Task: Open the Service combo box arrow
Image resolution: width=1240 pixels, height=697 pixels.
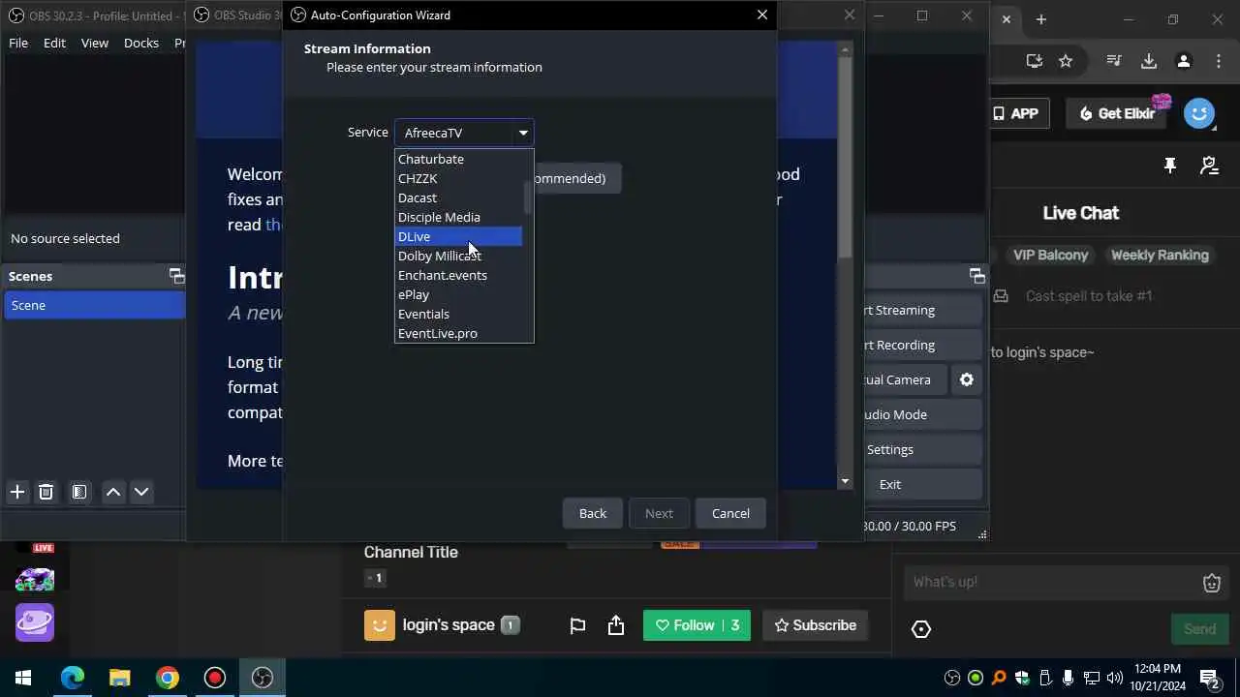Action: click(523, 133)
